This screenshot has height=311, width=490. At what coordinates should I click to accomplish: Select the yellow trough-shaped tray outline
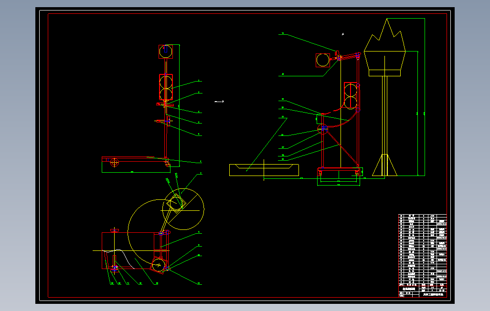coord(264,170)
